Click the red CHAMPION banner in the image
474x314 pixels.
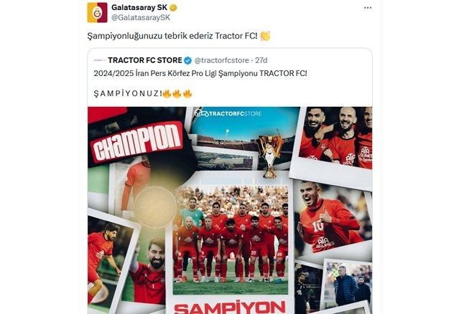(x=138, y=142)
